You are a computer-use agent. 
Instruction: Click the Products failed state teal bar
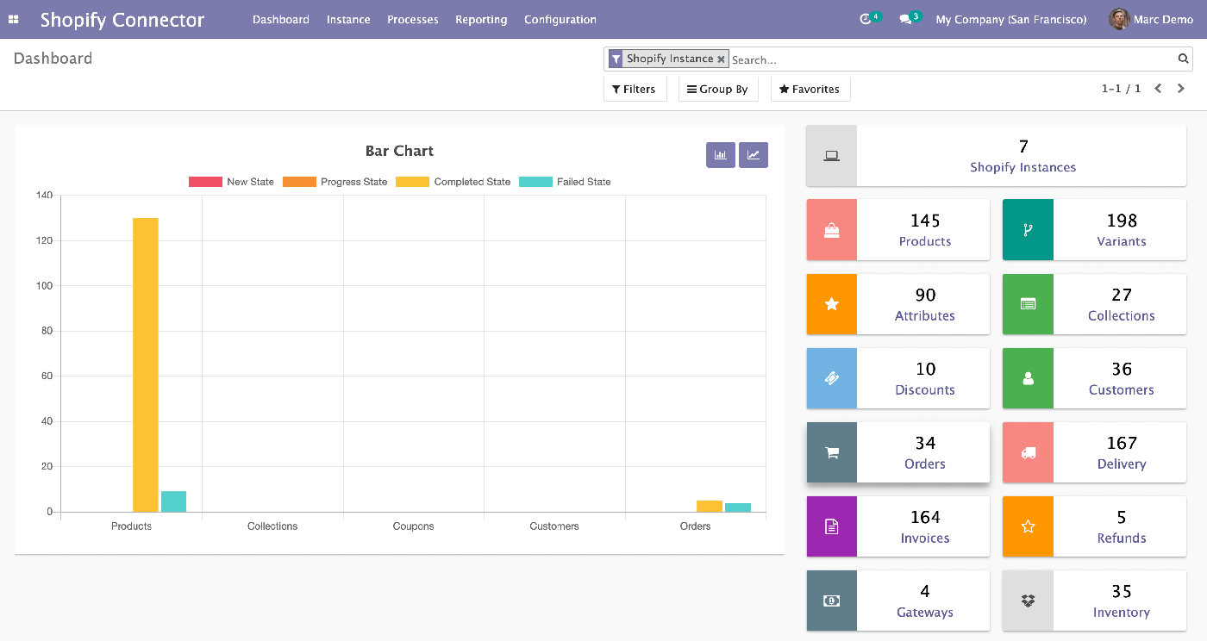click(x=173, y=501)
